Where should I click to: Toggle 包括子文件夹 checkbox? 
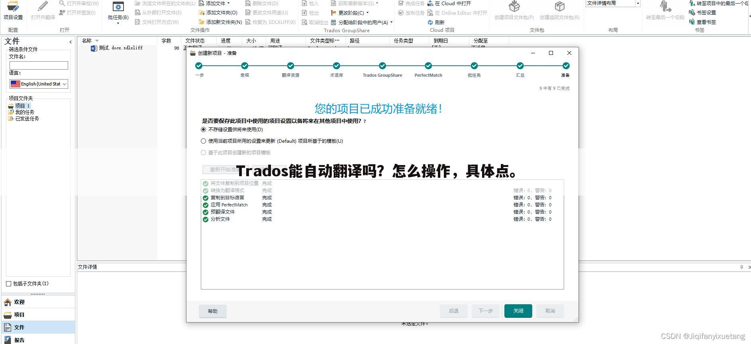click(9, 284)
